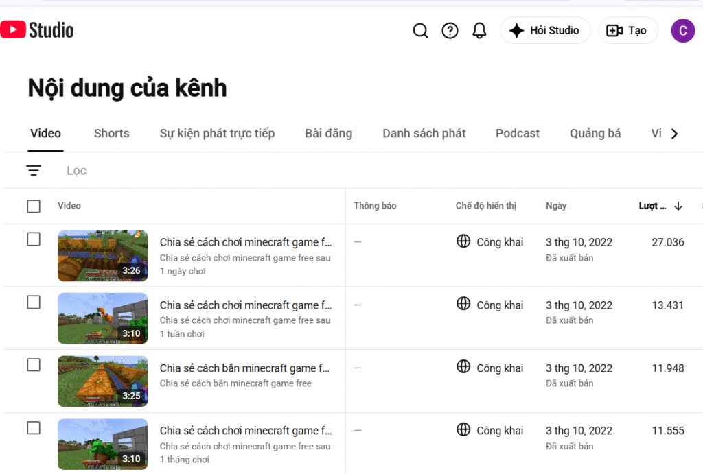Click description Chia sẻ cách bắn minecraft game free
This screenshot has width=703, height=474.
[x=235, y=383]
